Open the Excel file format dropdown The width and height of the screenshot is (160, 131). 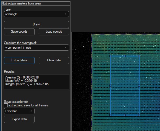(19, 111)
